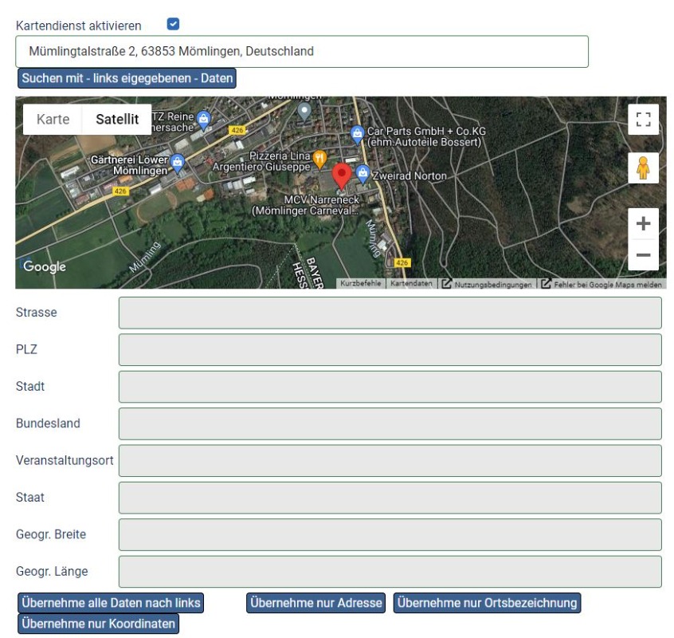This screenshot has width=674, height=638.
Task: Switch map to Satellit view
Action: [x=117, y=119]
